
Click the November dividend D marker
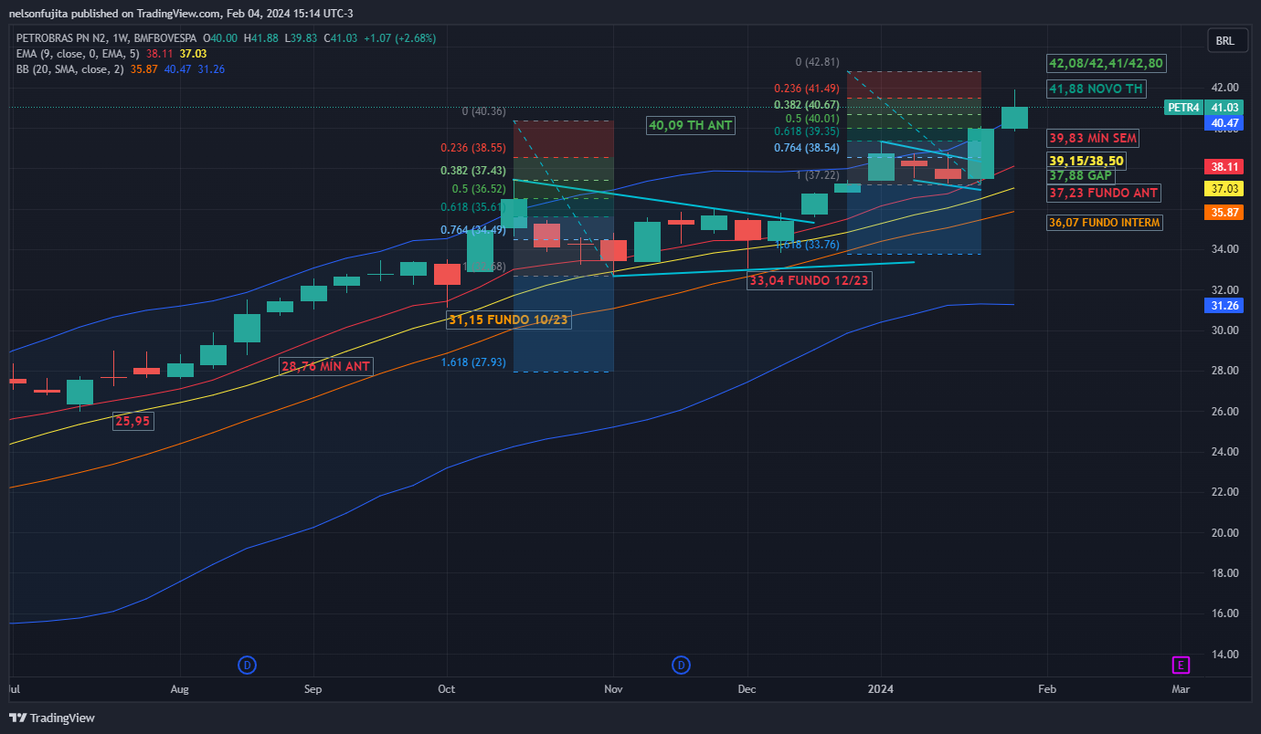point(681,665)
